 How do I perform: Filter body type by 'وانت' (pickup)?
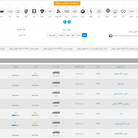pyautogui.click(x=67, y=35)
